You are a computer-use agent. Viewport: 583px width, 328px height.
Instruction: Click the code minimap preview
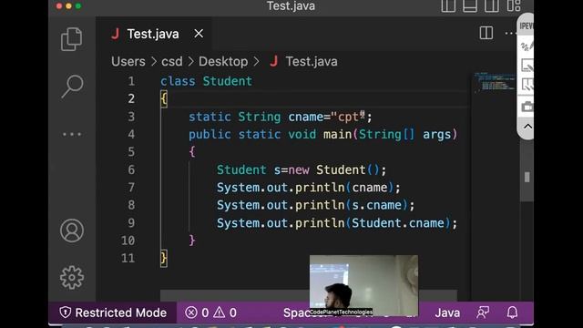pos(495,82)
